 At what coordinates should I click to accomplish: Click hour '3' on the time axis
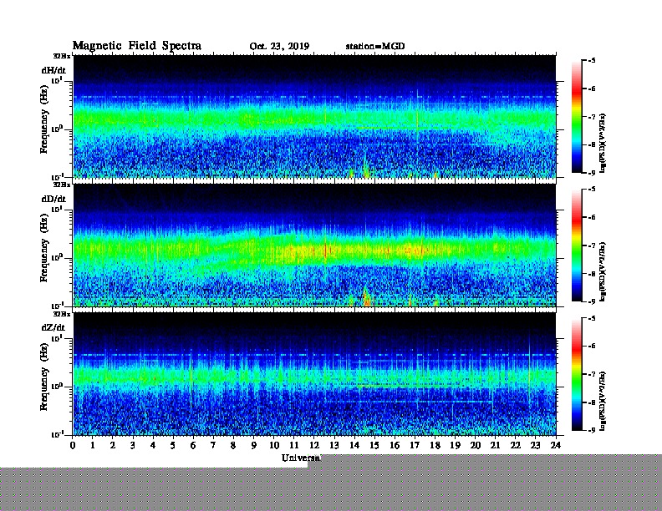pyautogui.click(x=133, y=445)
